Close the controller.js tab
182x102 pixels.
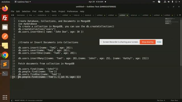click(48, 15)
